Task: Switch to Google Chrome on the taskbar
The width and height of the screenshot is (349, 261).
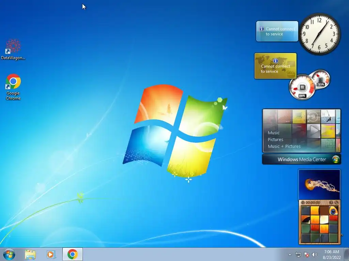Action: 73,254
